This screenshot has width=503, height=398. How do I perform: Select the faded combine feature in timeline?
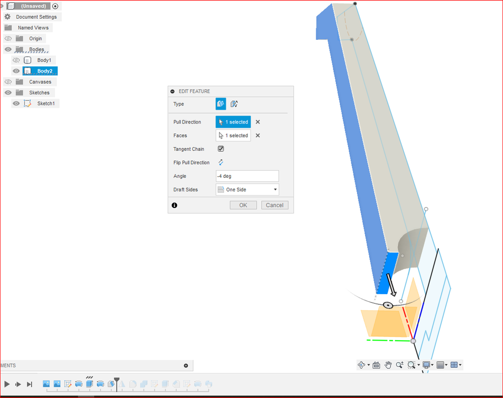tap(143, 384)
